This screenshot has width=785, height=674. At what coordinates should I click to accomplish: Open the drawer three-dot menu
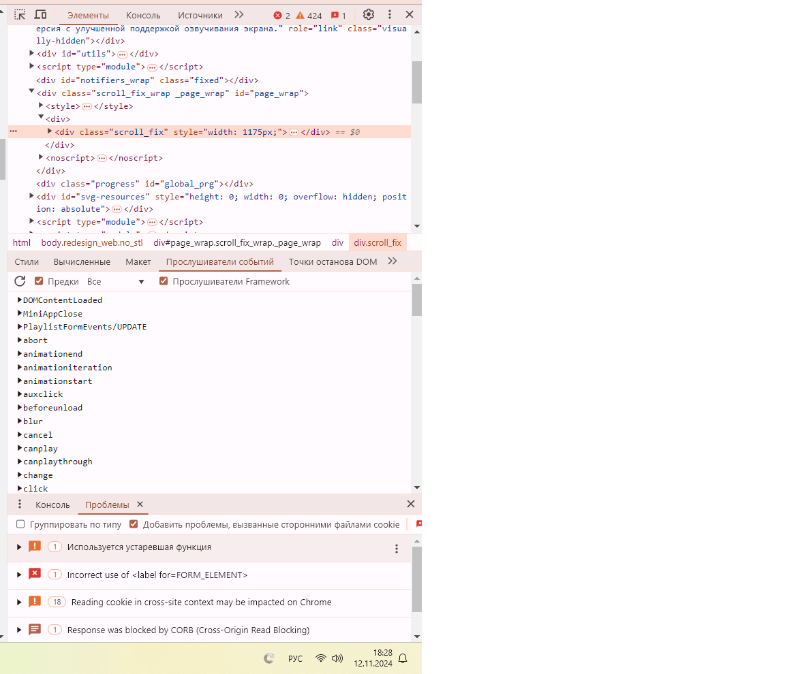tap(20, 504)
